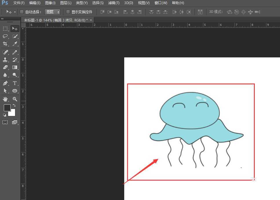
Task: Select the Lasso tool
Action: [5, 36]
